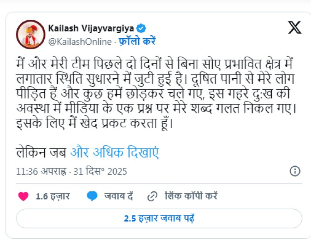
Task: Open the @KailashOnline handle link
Action: [x=79, y=41]
